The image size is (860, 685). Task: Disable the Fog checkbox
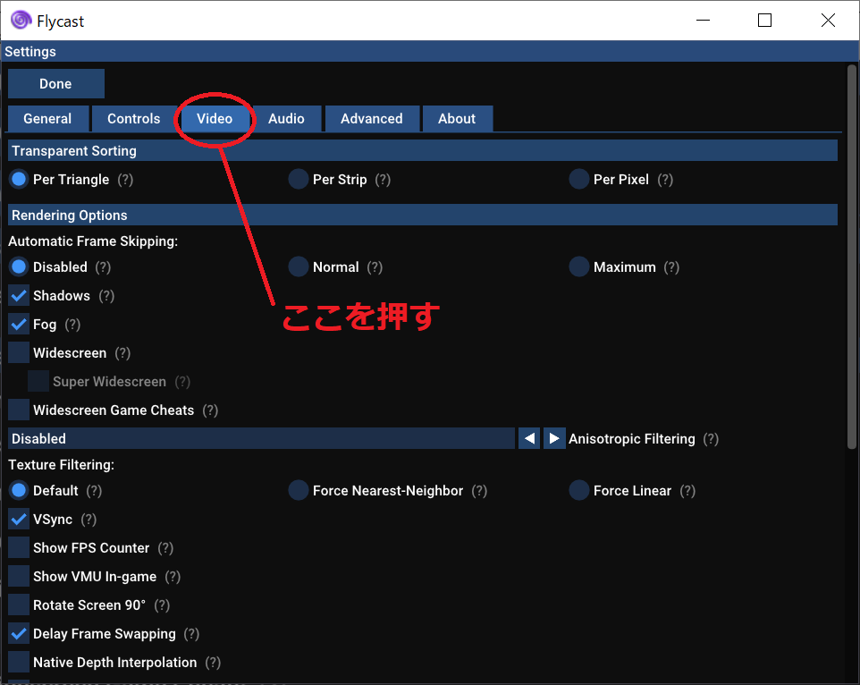pos(19,324)
